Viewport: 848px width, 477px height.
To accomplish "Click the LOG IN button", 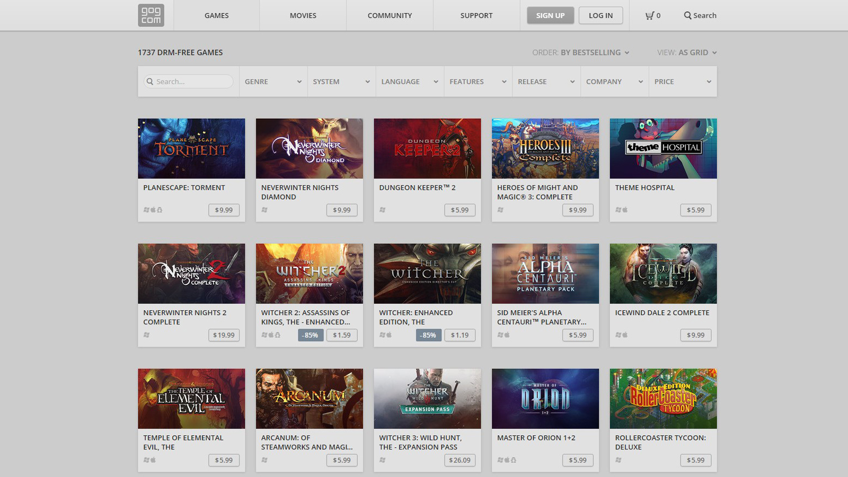I will pos(600,15).
